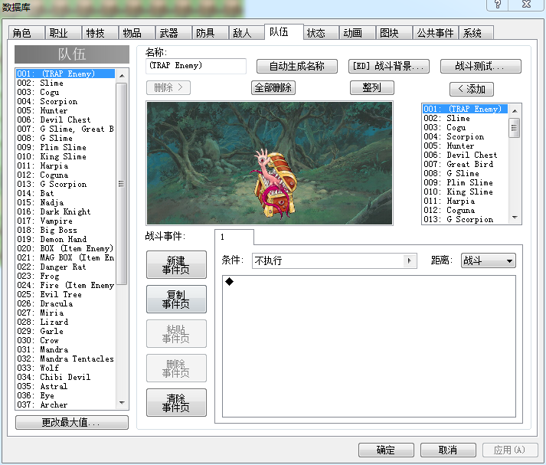Select enemy 003: Cogu in enemy list
546x465 pixels.
[466, 127]
